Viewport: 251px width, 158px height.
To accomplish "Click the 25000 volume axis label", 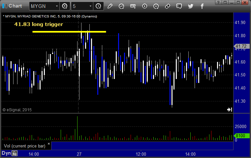I will pos(240,126).
